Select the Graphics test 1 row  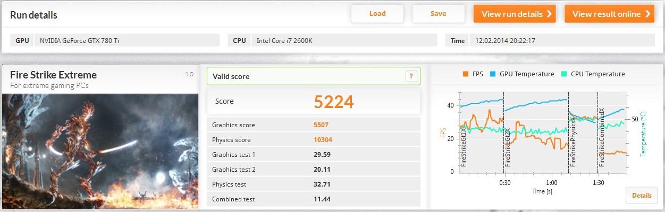point(313,155)
